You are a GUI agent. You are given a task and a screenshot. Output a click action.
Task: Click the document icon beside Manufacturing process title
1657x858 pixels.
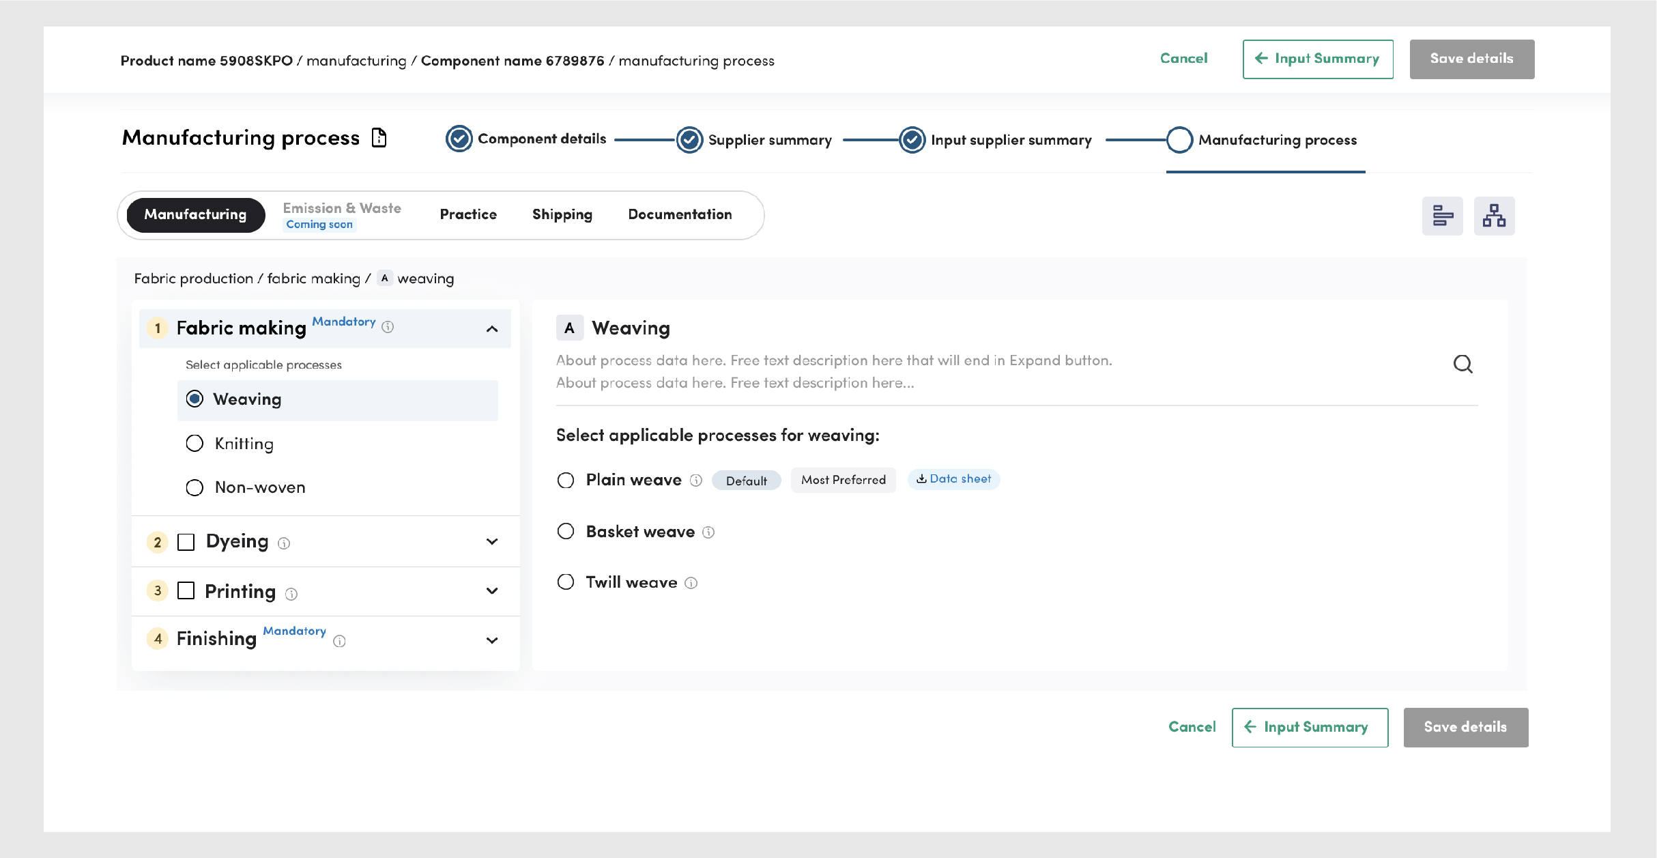coord(379,138)
